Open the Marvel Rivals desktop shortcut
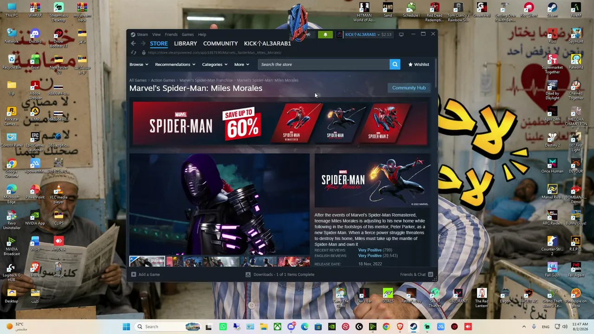This screenshot has height=334, width=594. [552, 192]
